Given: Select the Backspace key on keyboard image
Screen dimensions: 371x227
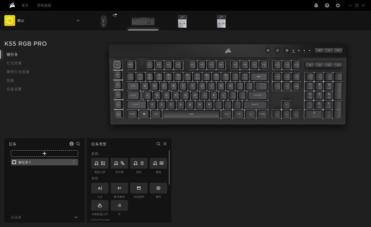Looking at the screenshot, I should (259, 77).
